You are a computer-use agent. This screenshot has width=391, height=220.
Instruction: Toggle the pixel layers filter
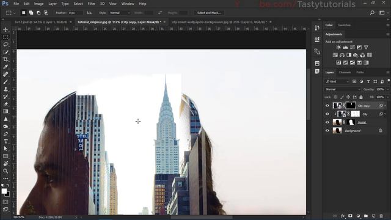pos(354,81)
